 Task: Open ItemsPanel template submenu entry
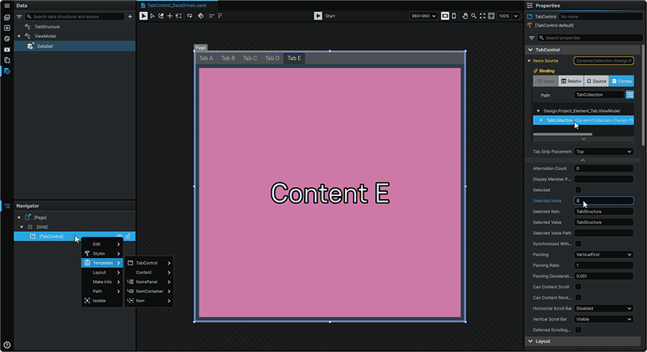(149, 282)
